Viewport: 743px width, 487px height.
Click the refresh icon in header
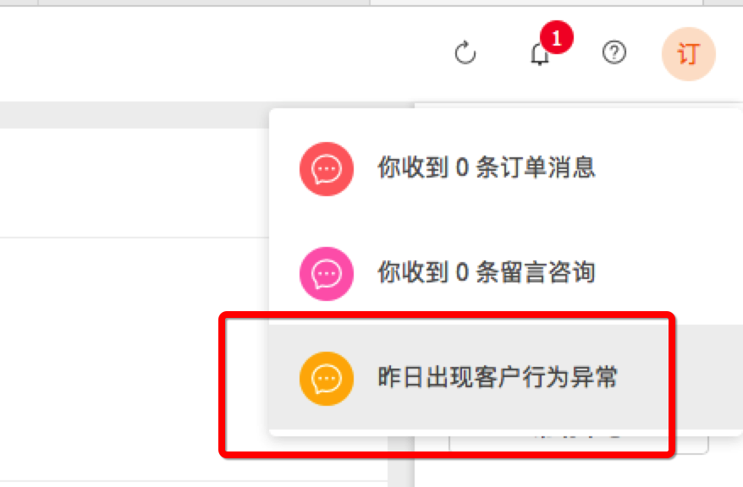tap(465, 52)
